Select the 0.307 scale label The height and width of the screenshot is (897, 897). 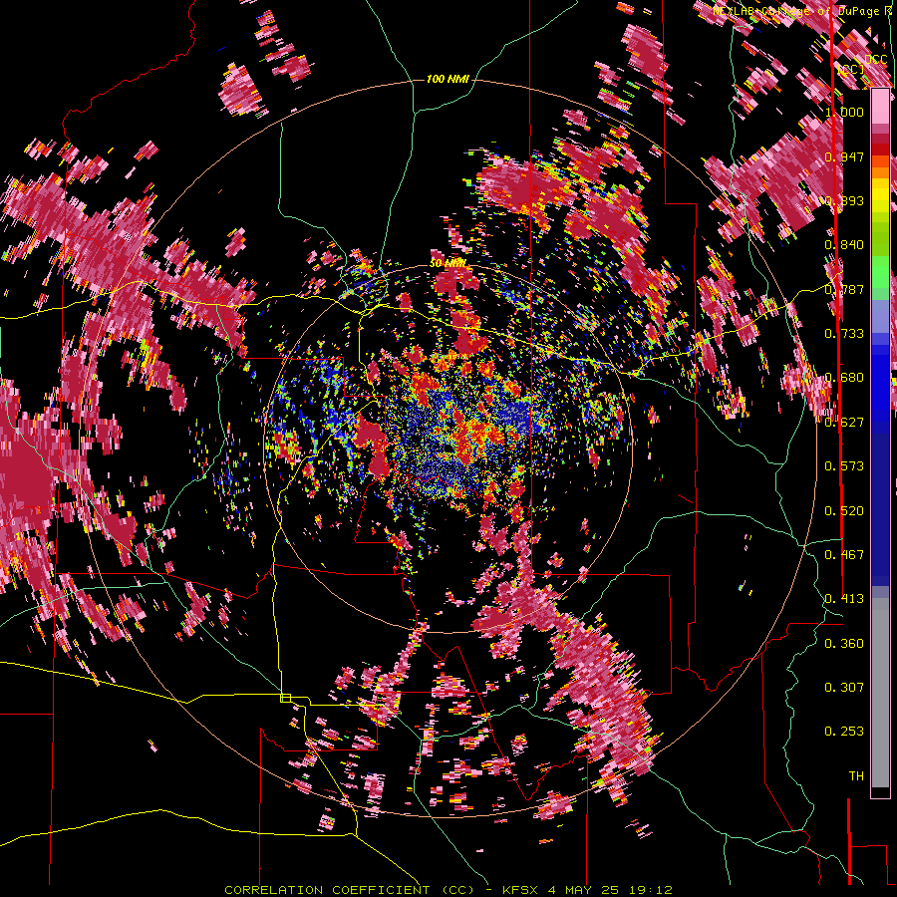click(x=844, y=688)
